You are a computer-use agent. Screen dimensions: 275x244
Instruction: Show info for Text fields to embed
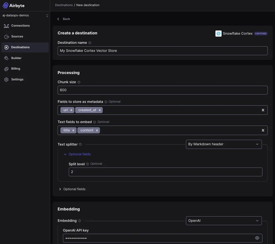tap(95, 122)
